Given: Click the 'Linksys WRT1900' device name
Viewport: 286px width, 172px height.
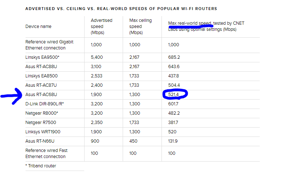Looking at the screenshot, I should coord(43,132).
